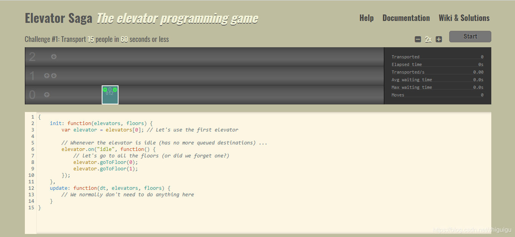
Task: Place cursor on init function line
Action: (101, 123)
